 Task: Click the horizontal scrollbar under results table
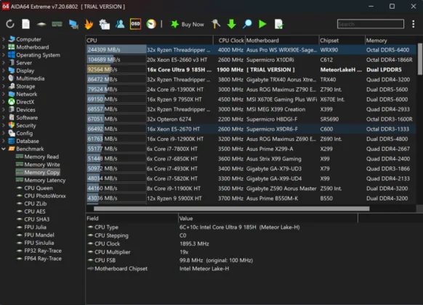231,208
